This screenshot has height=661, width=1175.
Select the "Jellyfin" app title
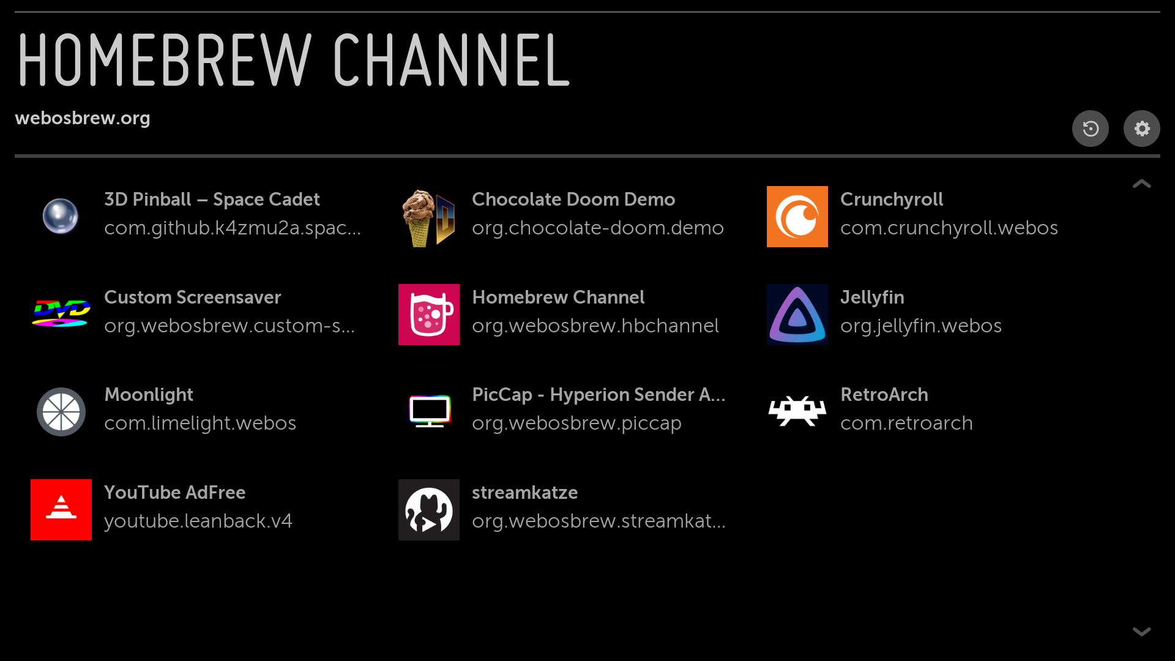click(872, 297)
